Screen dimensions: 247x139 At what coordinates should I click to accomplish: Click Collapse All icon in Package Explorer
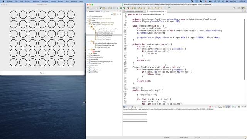click(x=112, y=14)
